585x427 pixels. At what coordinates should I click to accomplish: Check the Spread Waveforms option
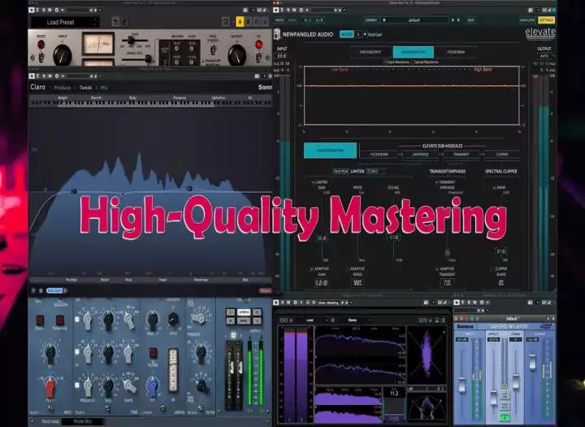[x=413, y=62]
